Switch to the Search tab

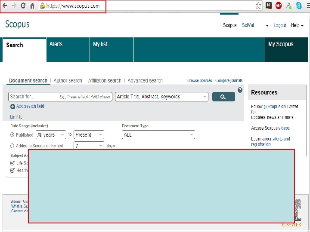(25, 50)
